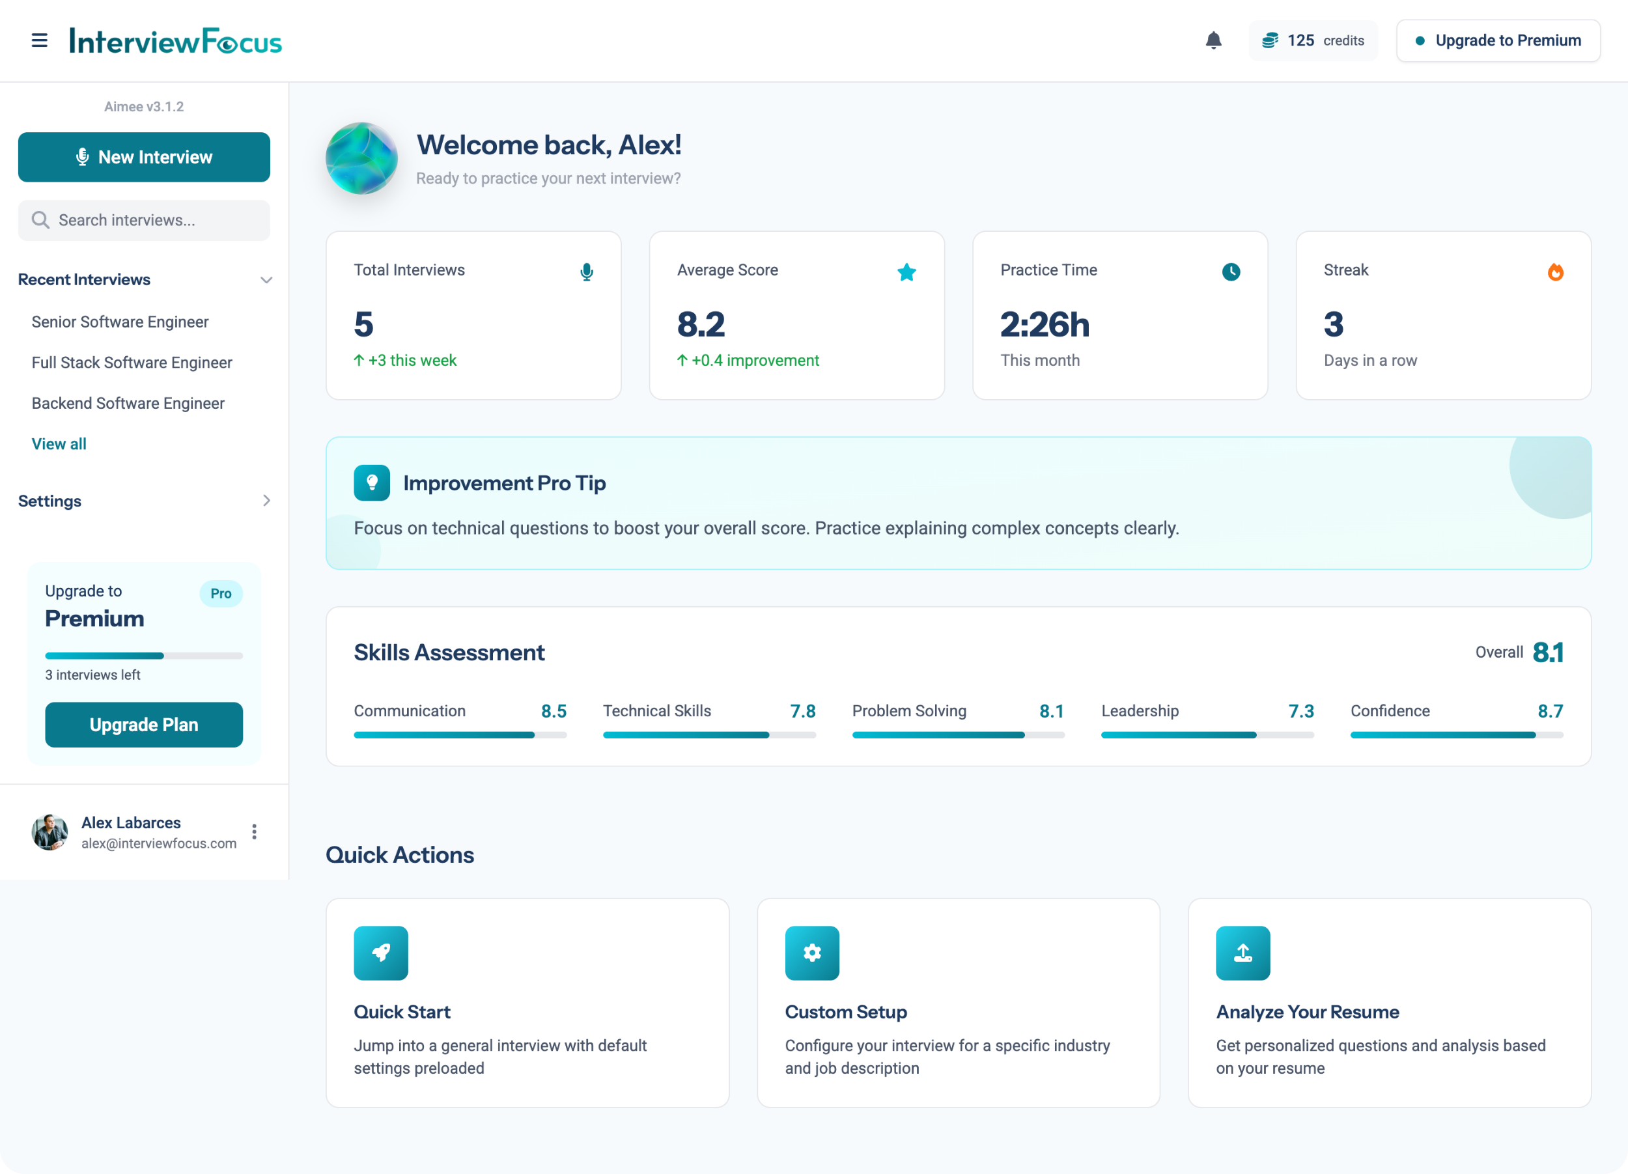Open the View all link

tap(59, 444)
